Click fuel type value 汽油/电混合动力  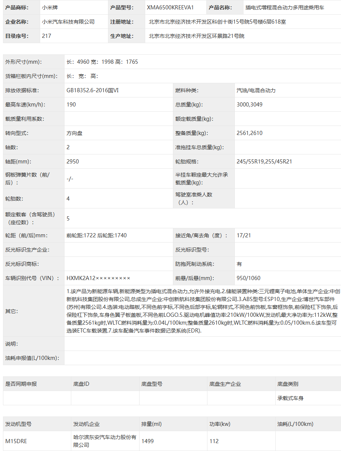click(x=256, y=90)
